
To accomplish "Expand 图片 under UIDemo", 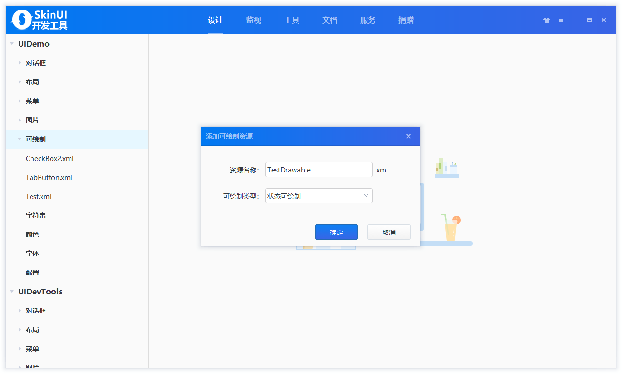I will point(20,120).
